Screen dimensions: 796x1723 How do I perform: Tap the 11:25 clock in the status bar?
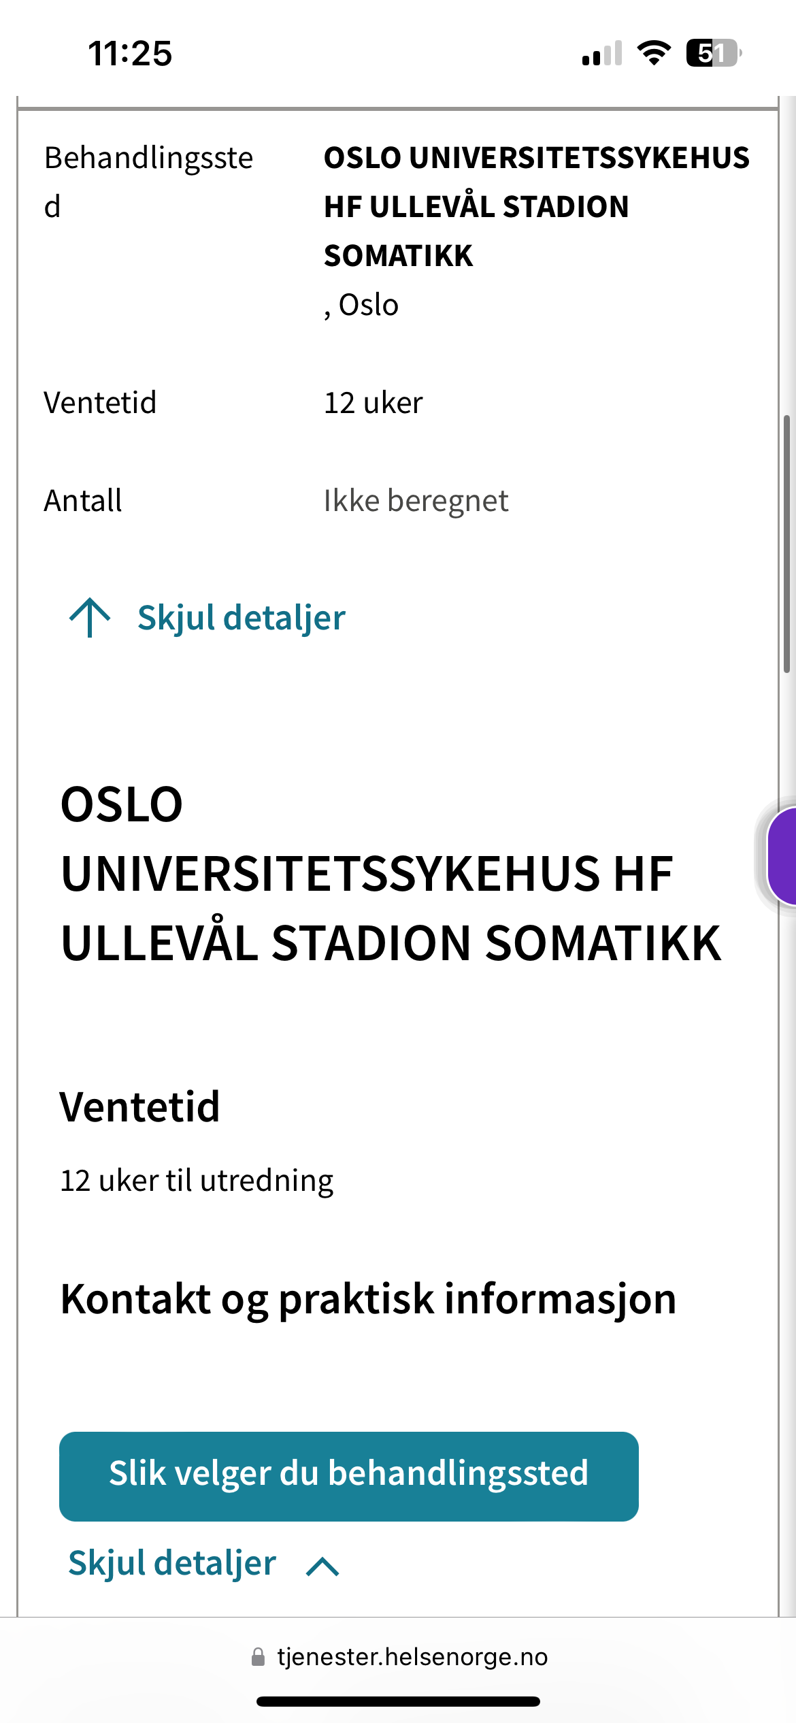[130, 53]
